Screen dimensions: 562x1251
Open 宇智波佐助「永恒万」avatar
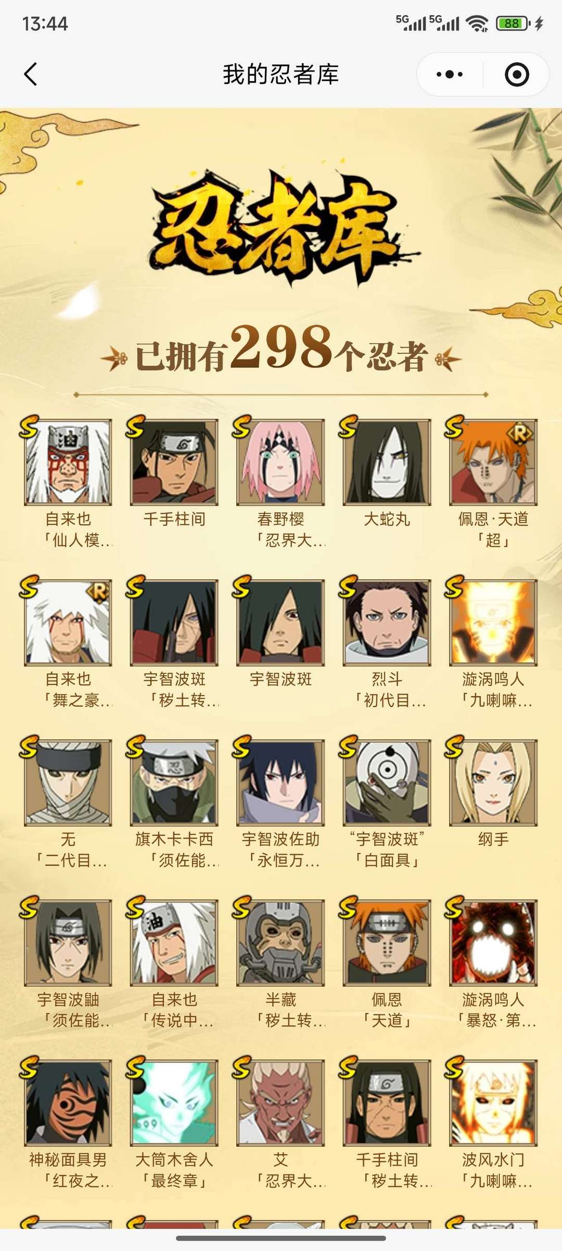(x=280, y=783)
